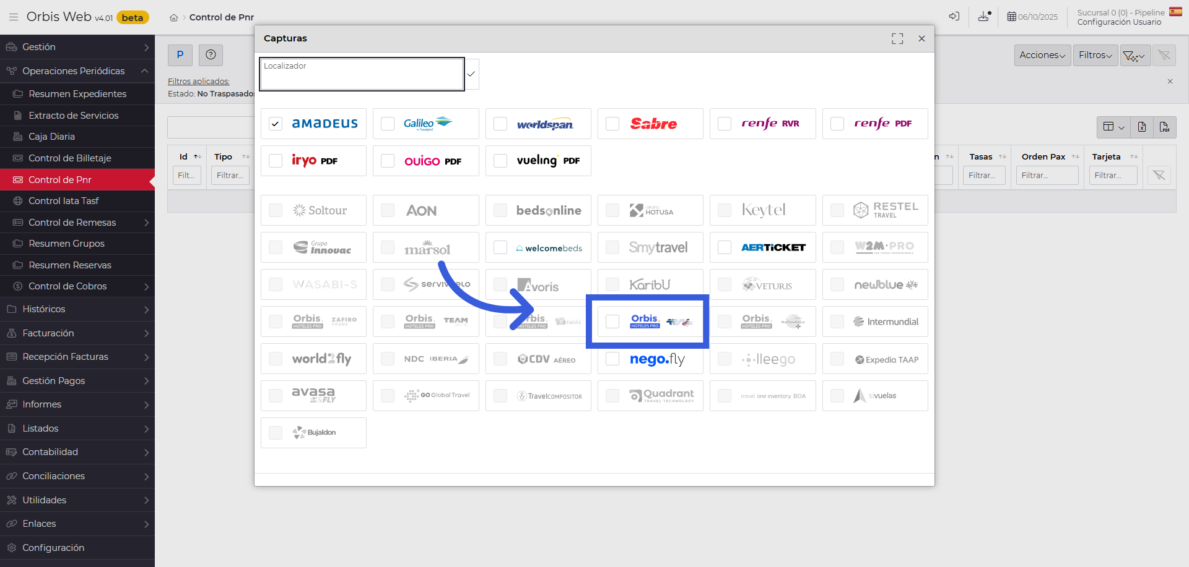Open the calendar date 06/10/2025
Viewport: 1189px width, 567px height.
(x=1032, y=17)
